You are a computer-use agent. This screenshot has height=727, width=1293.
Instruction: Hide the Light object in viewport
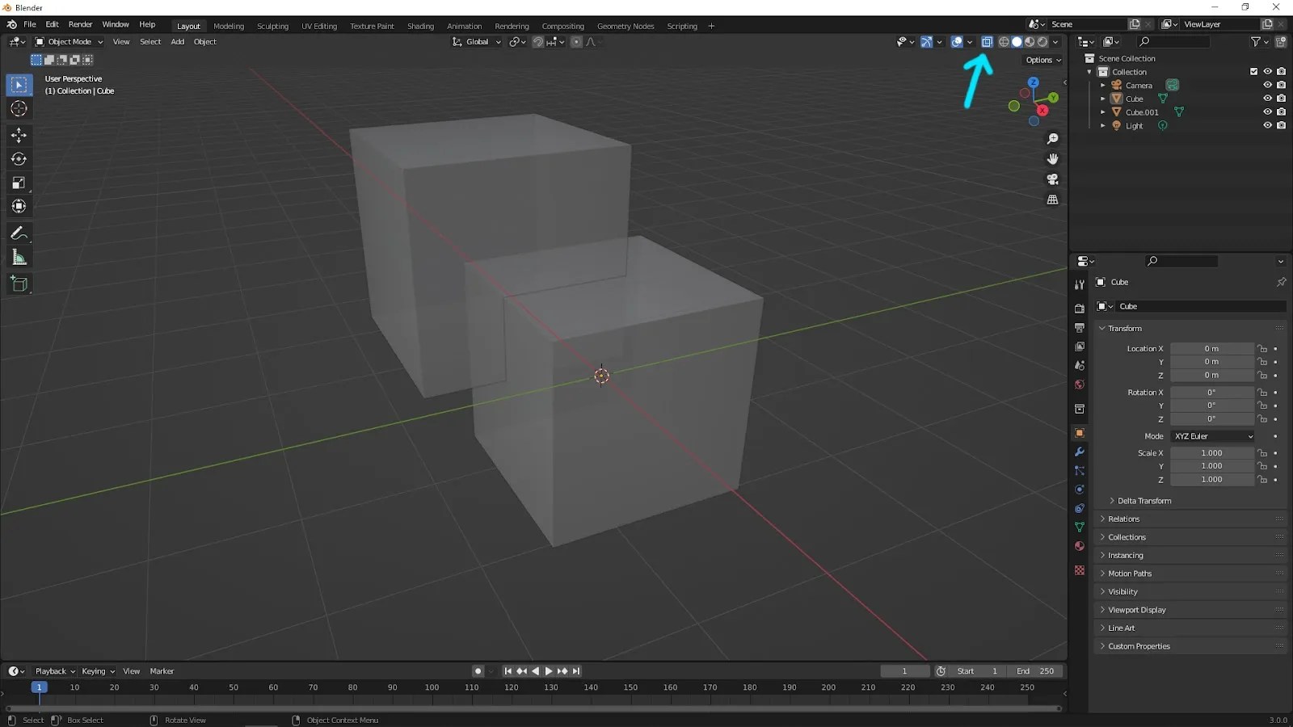(x=1267, y=125)
